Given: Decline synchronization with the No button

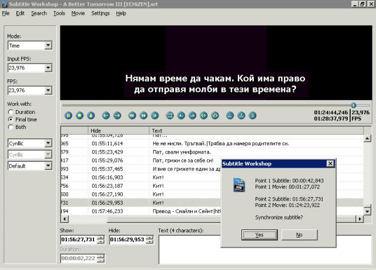Looking at the screenshot, I should pos(299,235).
